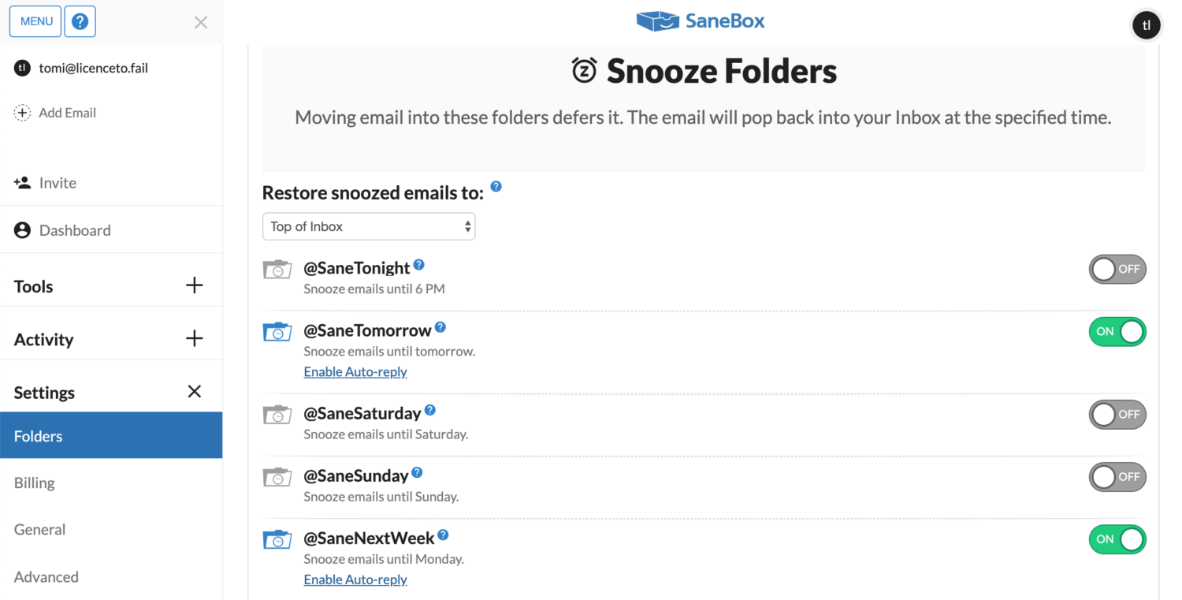Open the Billing settings page
1182x600 pixels.
tap(35, 483)
